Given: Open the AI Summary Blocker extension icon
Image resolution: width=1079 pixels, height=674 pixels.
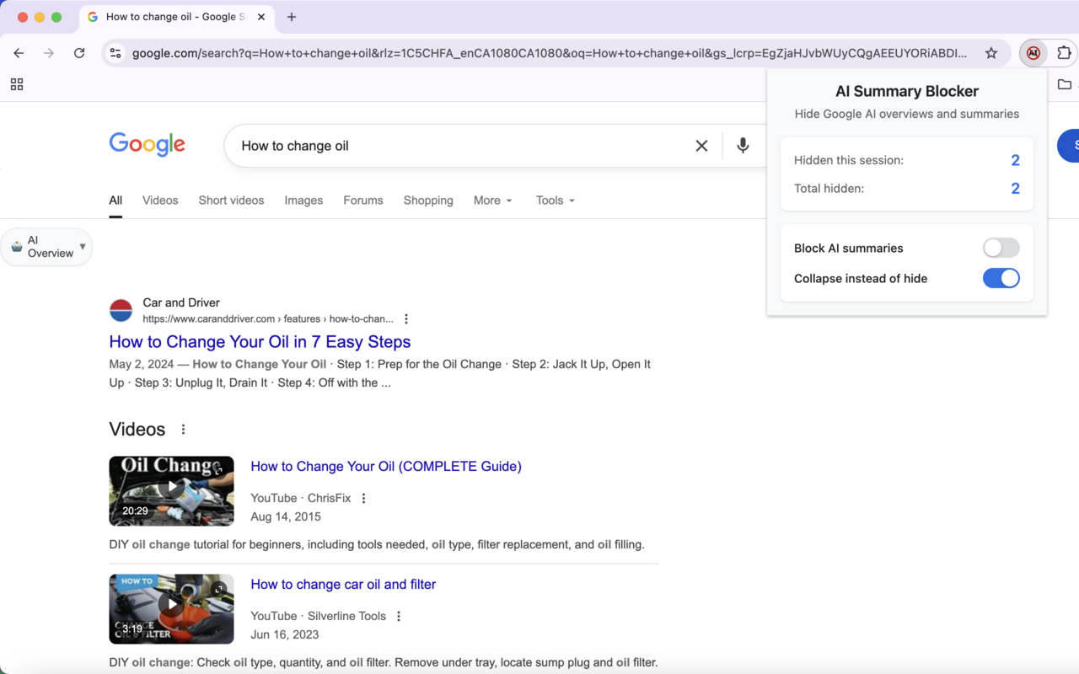Looking at the screenshot, I should pyautogui.click(x=1033, y=52).
